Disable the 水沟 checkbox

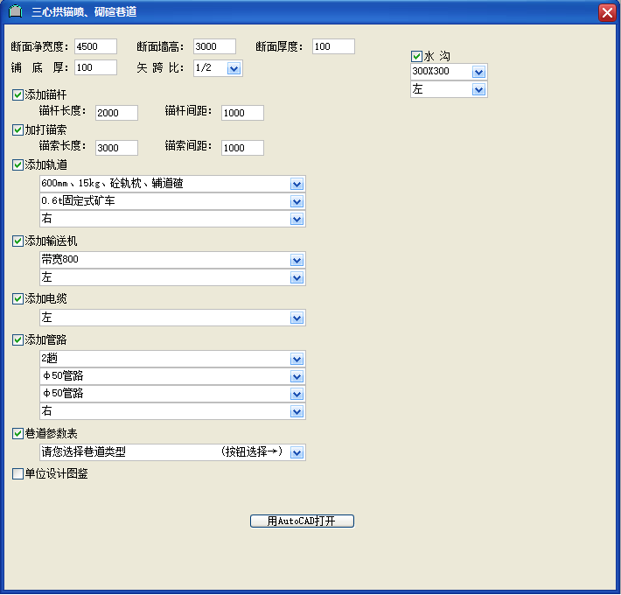coord(416,57)
